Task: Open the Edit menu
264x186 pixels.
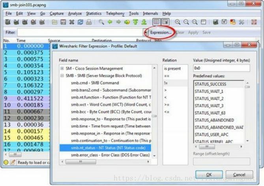Action: (19, 13)
